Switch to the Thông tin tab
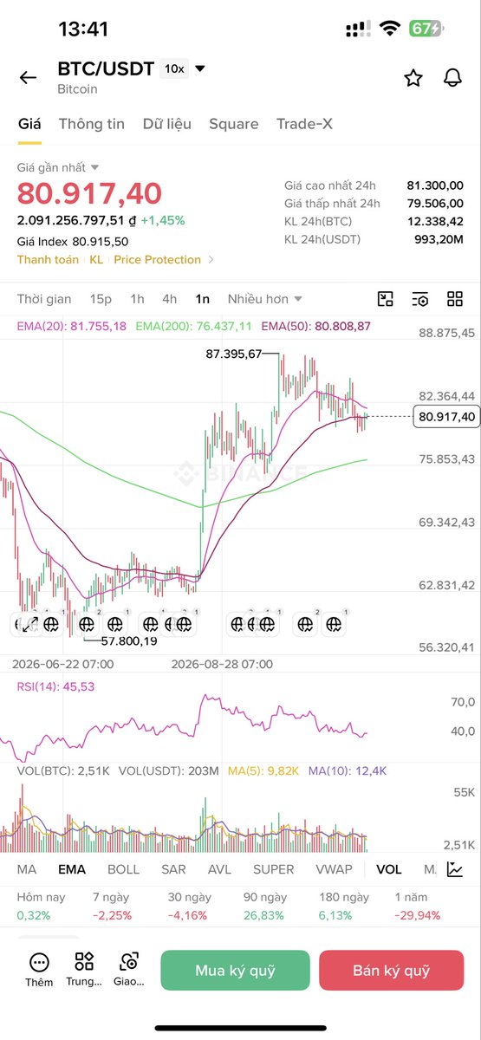This screenshot has width=481, height=1040. click(x=92, y=124)
